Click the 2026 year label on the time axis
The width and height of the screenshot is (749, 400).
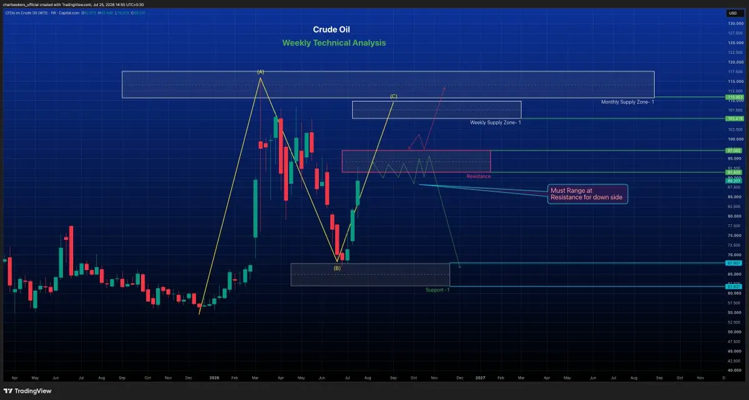(x=214, y=378)
